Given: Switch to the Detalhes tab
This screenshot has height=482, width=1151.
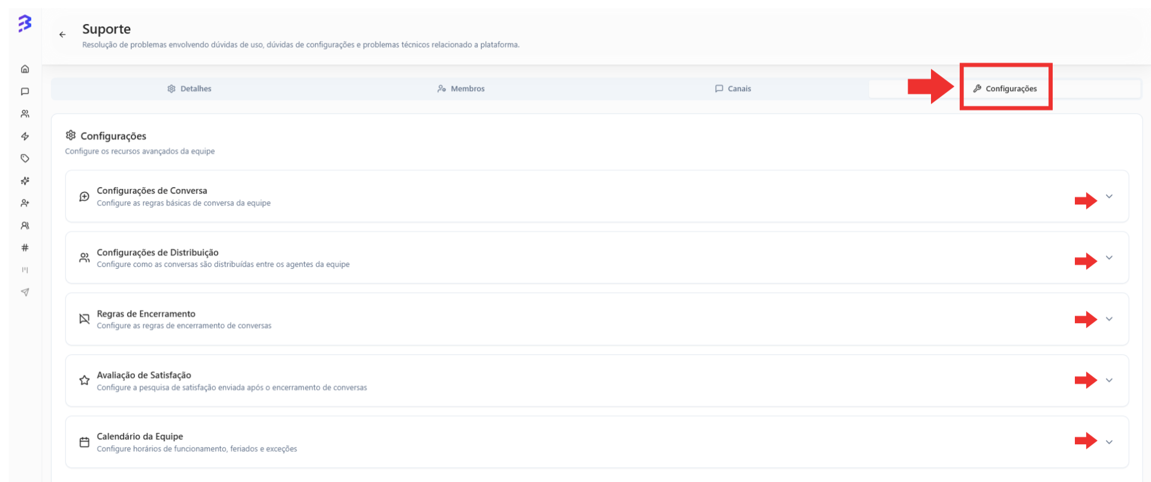Looking at the screenshot, I should coord(189,89).
